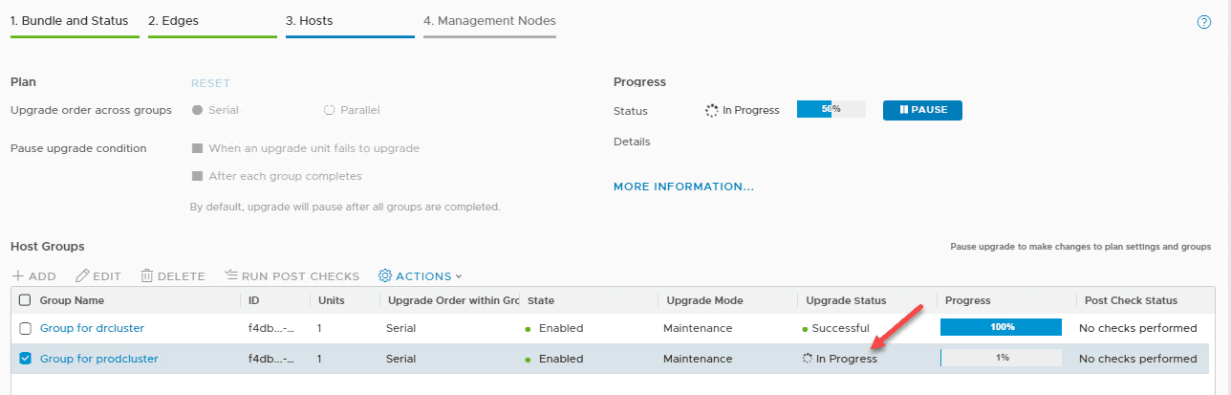Click the RUN POST CHECKS icon
Viewport: 1231px width, 395px height.
point(230,275)
